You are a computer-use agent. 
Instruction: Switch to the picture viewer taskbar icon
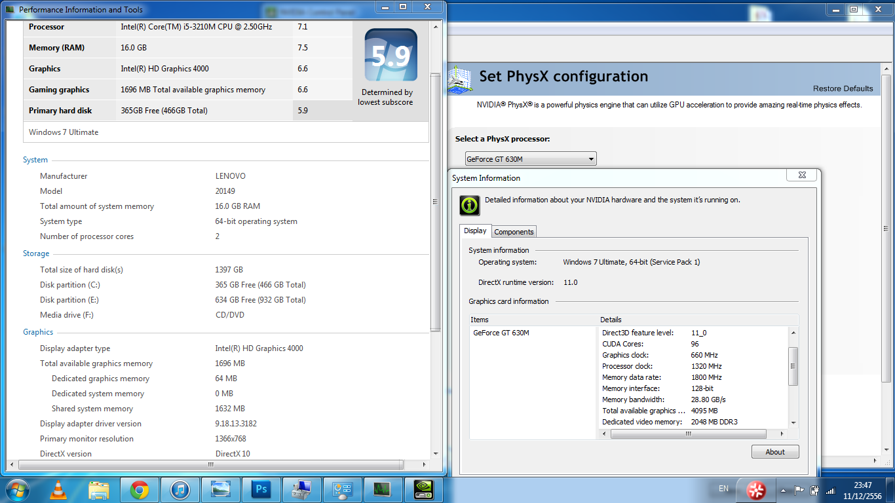(x=220, y=490)
